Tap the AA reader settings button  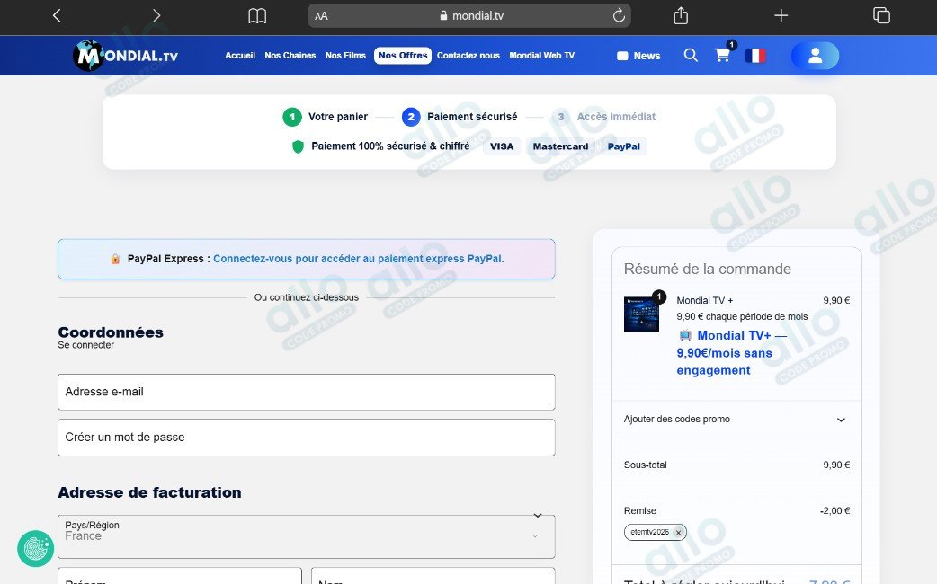[322, 16]
